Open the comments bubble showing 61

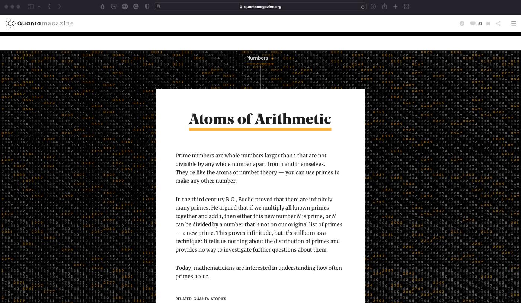476,23
